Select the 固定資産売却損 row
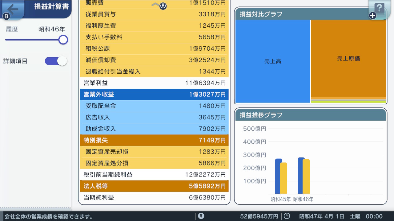The width and height of the screenshot is (394, 221). 154,152
